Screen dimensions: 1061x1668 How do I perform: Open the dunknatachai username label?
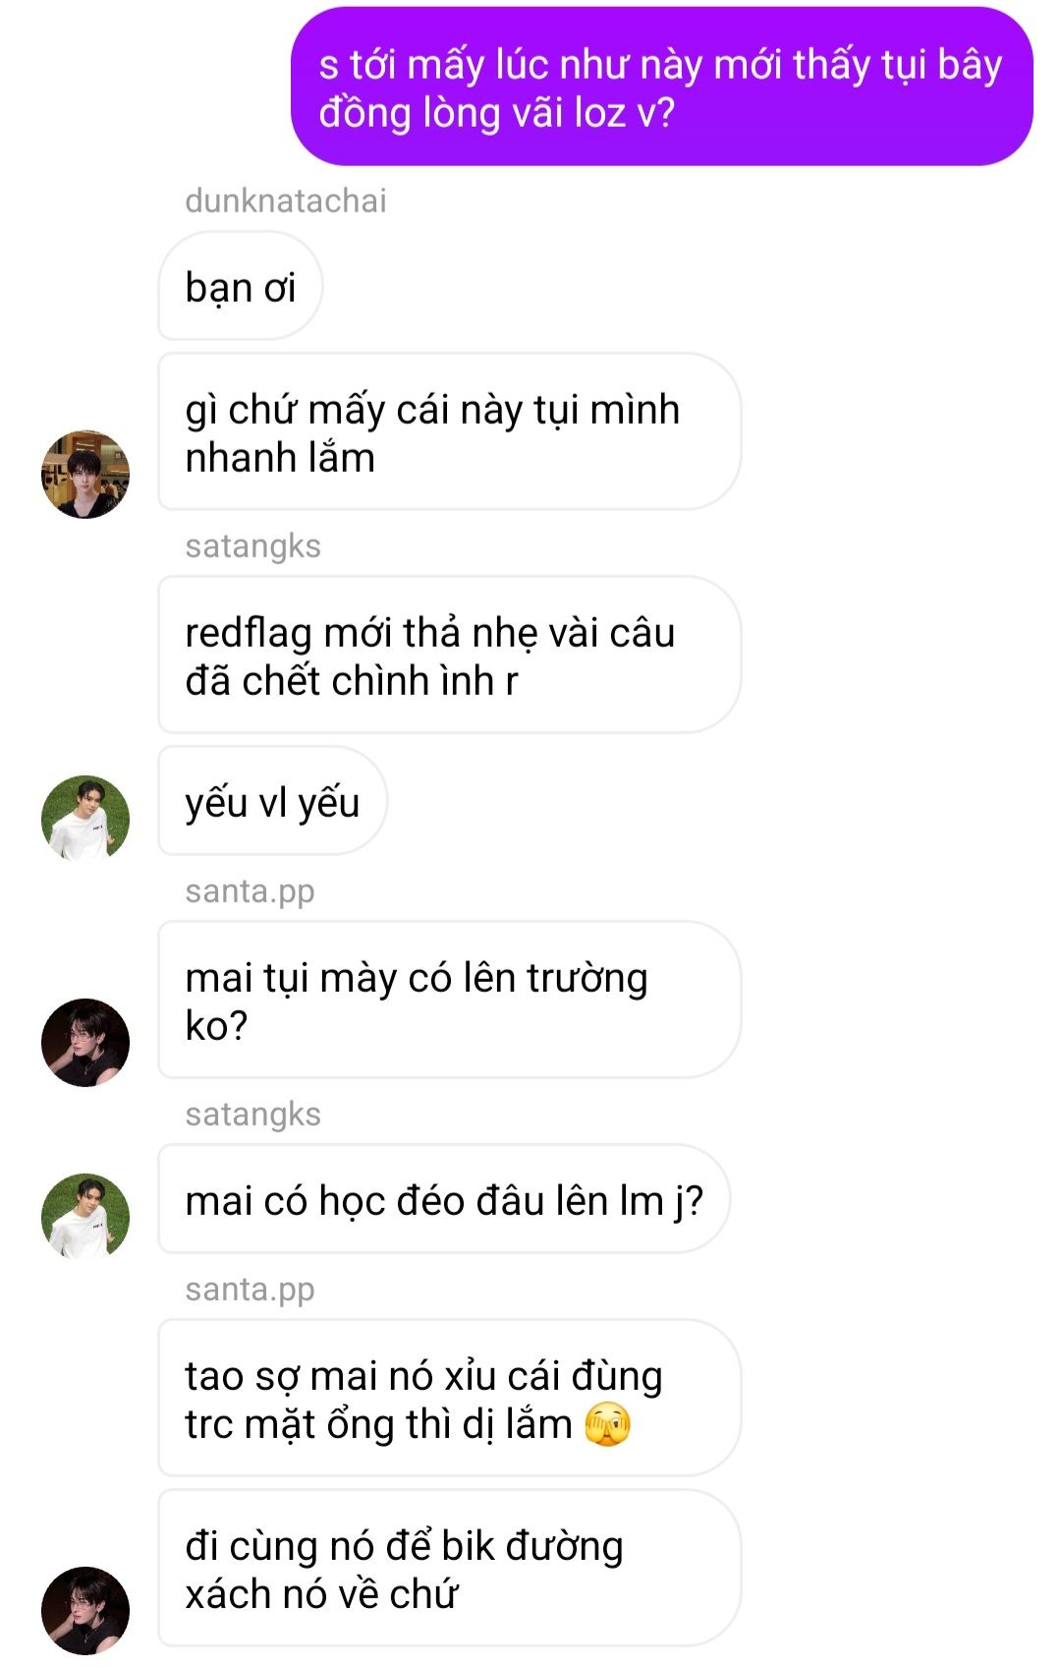click(286, 201)
